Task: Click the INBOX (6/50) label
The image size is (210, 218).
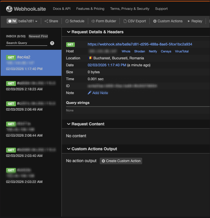Action: click(16, 36)
